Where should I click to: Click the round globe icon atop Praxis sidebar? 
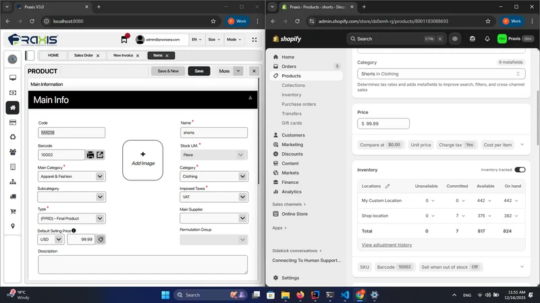coord(12,59)
